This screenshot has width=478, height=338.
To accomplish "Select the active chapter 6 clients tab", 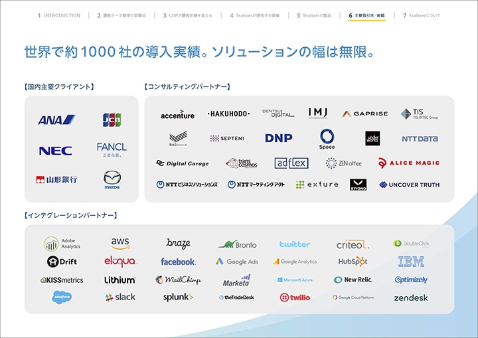I will (366, 15).
